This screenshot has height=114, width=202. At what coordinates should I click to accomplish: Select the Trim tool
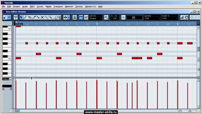click(34, 17)
